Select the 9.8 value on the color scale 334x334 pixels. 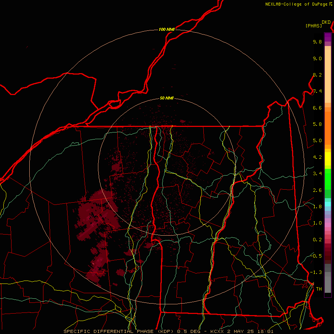click(317, 42)
